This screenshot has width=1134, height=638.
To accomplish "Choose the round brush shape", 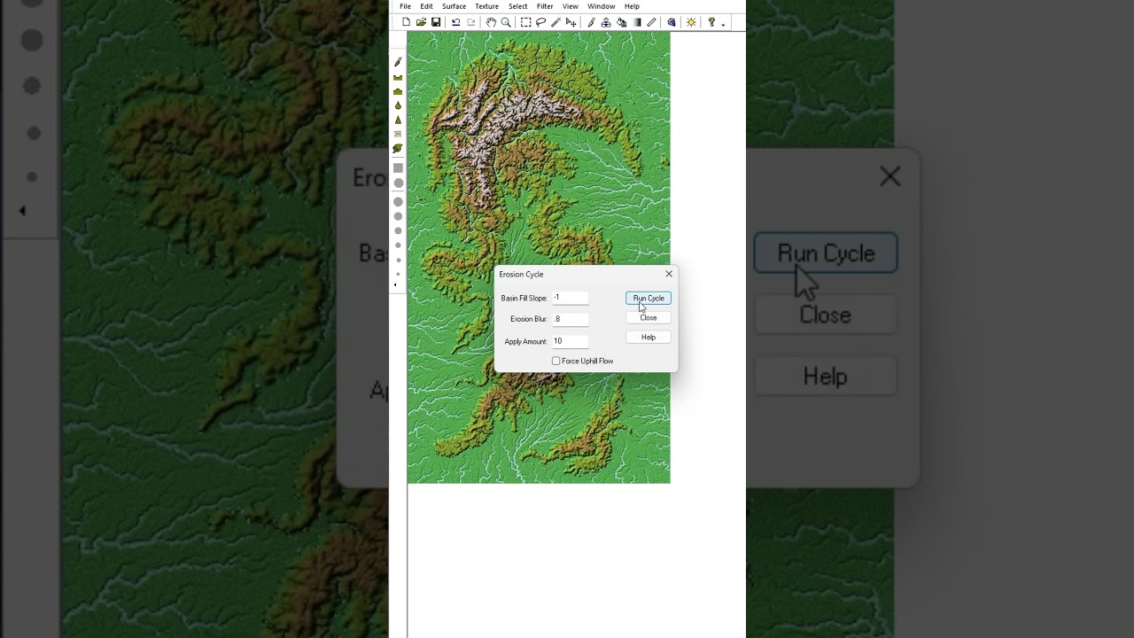I will coord(399,183).
